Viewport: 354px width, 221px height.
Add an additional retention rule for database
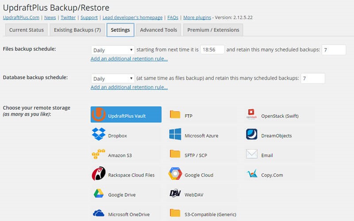click(x=129, y=87)
